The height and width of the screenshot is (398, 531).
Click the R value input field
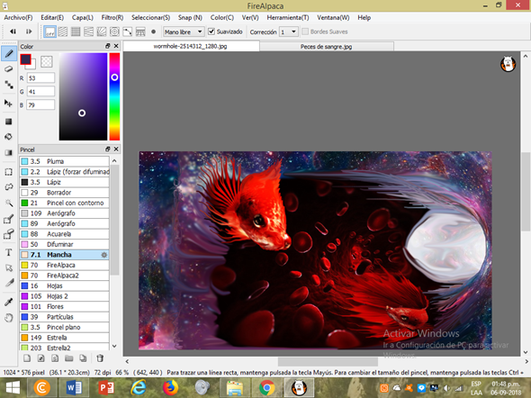coord(40,78)
